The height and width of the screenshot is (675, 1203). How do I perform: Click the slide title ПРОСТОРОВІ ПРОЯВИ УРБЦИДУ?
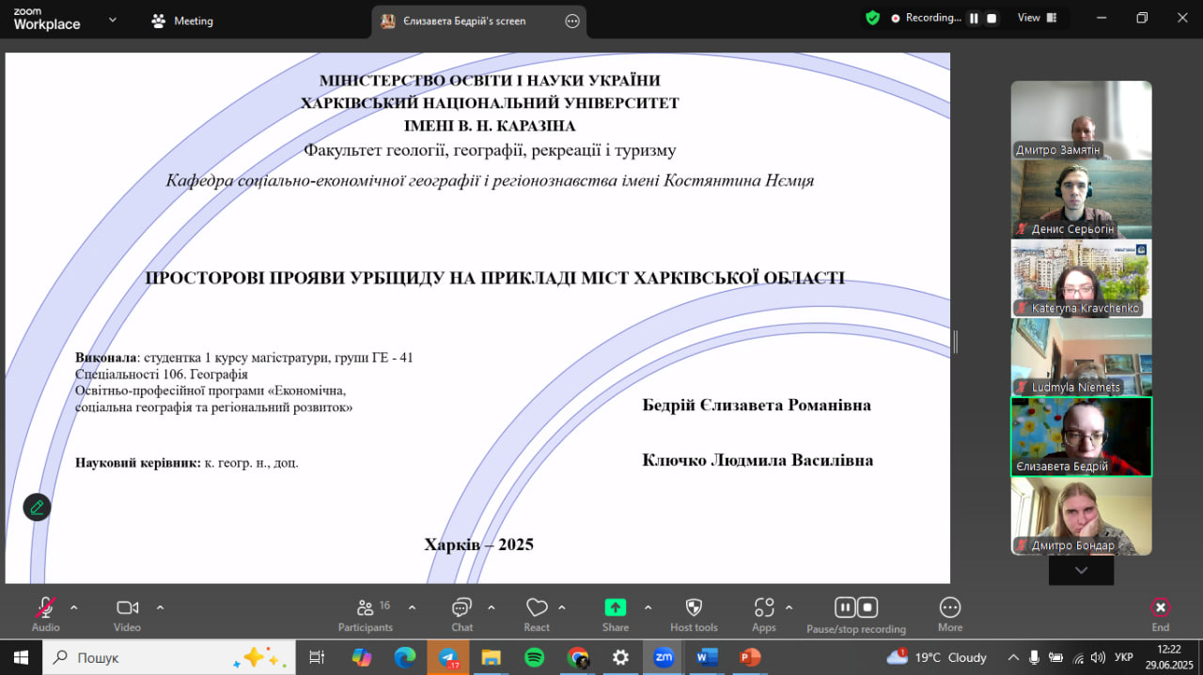494,278
